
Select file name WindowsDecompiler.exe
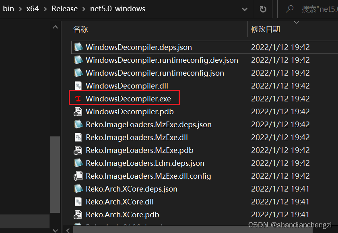pos(128,99)
